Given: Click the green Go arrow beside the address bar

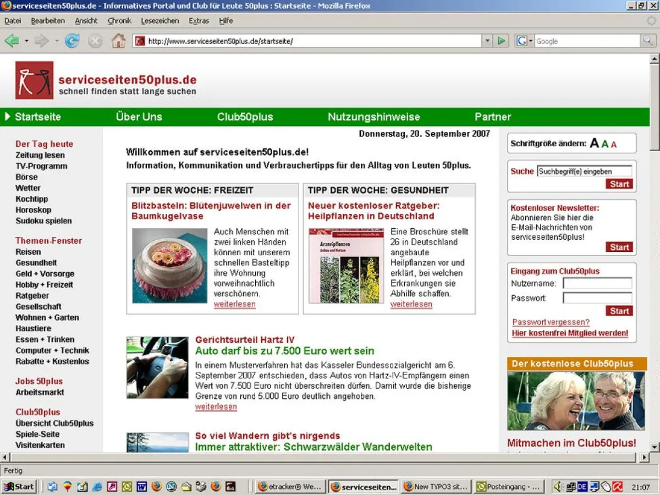Looking at the screenshot, I should pos(501,41).
